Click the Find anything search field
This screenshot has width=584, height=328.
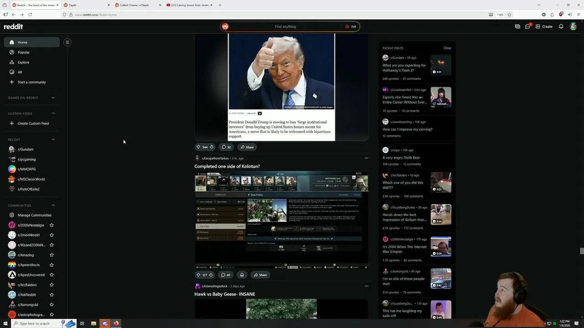285,26
